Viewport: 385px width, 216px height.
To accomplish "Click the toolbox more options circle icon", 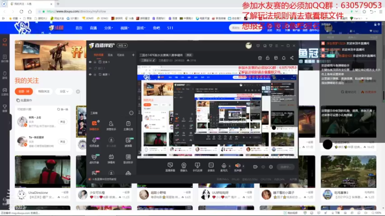I will click(x=131, y=113).
